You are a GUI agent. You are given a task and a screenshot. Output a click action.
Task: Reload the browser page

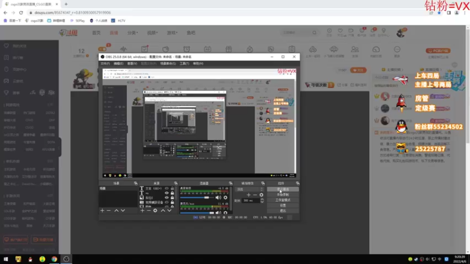(21, 12)
